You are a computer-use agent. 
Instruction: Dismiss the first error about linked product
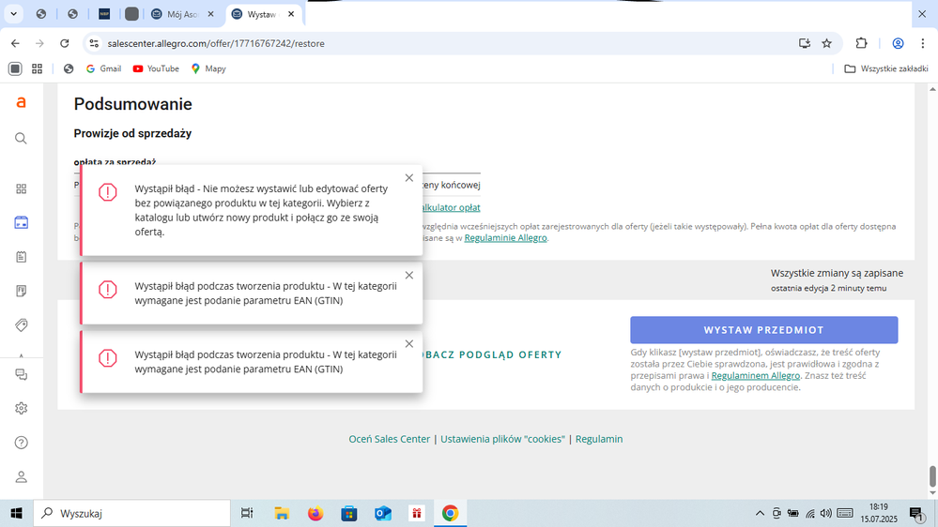[408, 178]
